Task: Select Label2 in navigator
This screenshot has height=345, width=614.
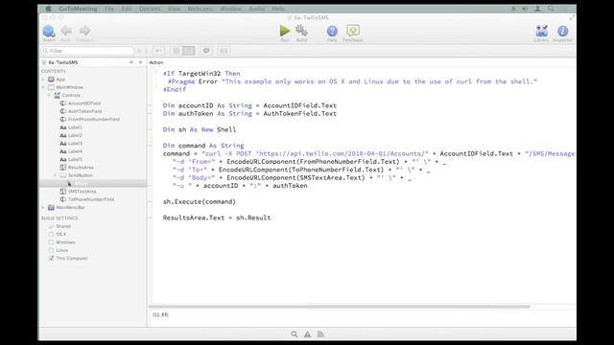Action: pyautogui.click(x=75, y=135)
